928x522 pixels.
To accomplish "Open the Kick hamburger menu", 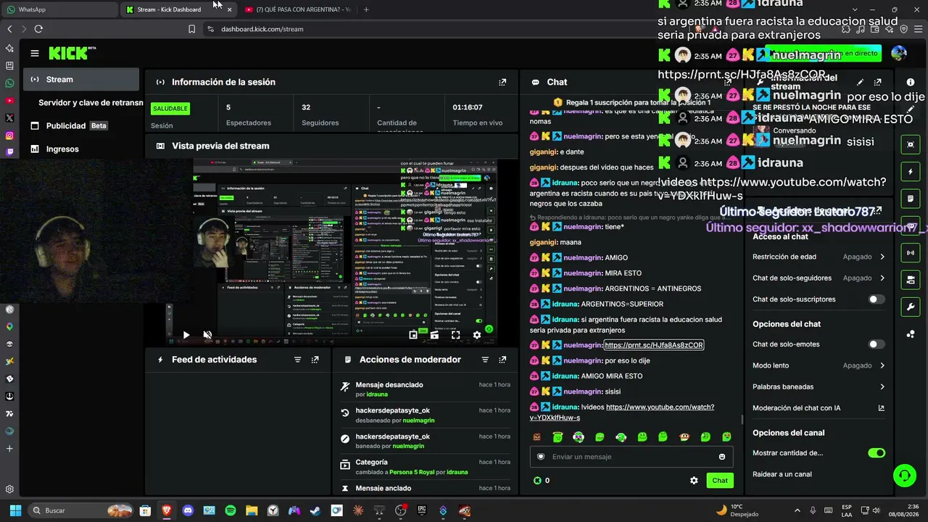I will pos(34,53).
